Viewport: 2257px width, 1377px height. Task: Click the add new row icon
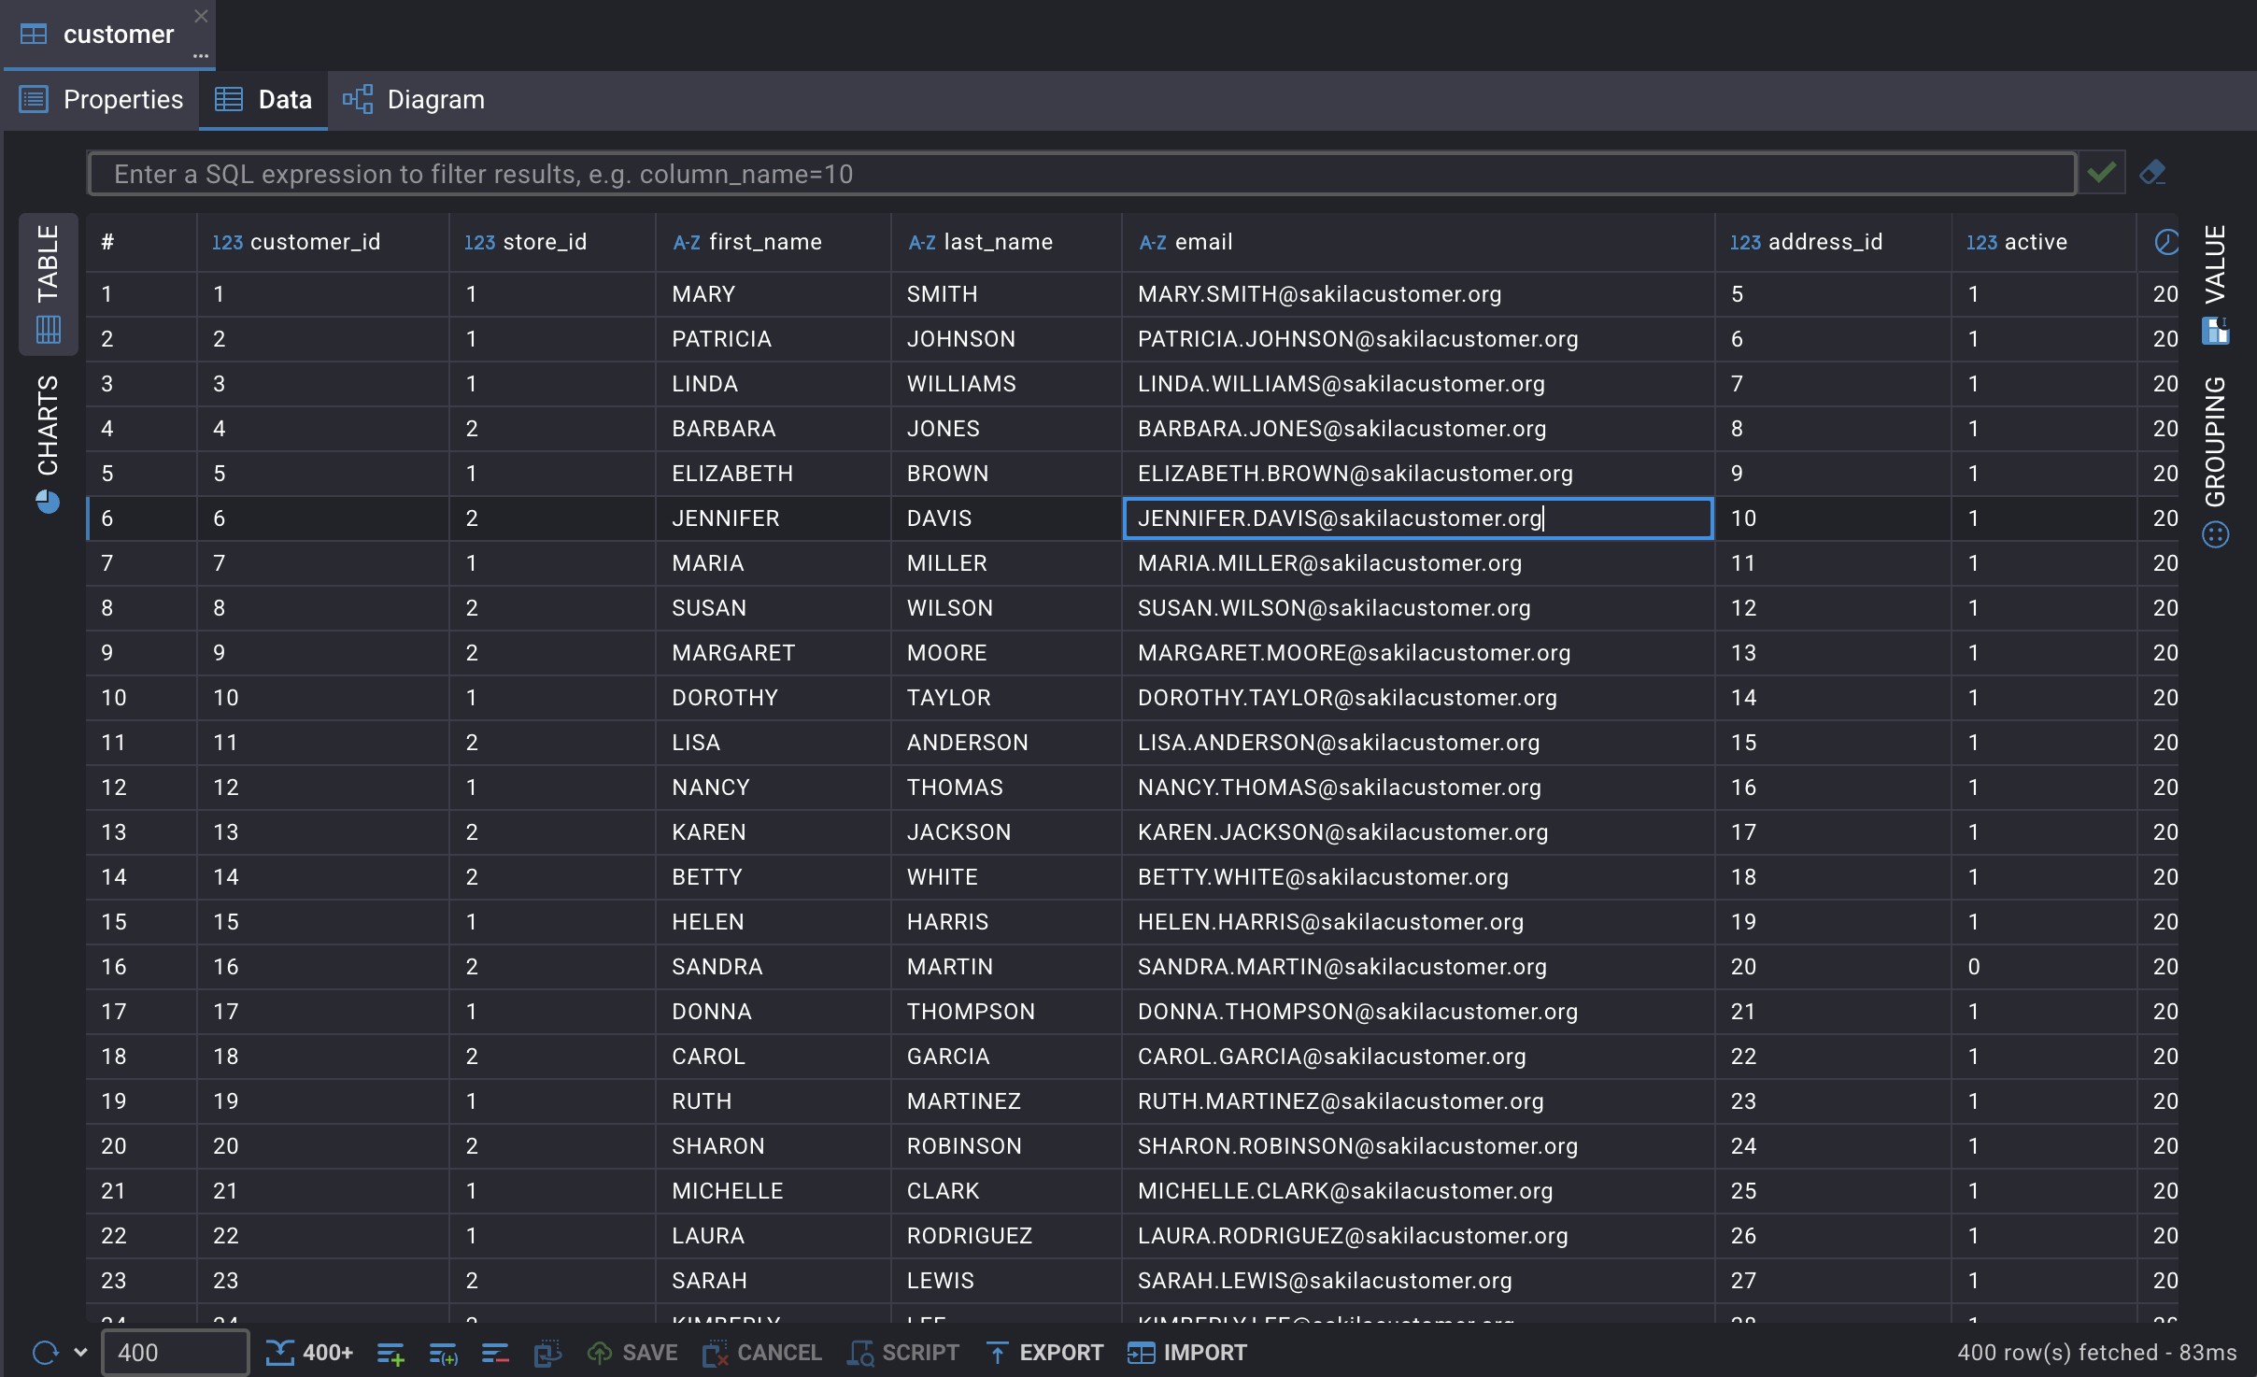(x=390, y=1352)
